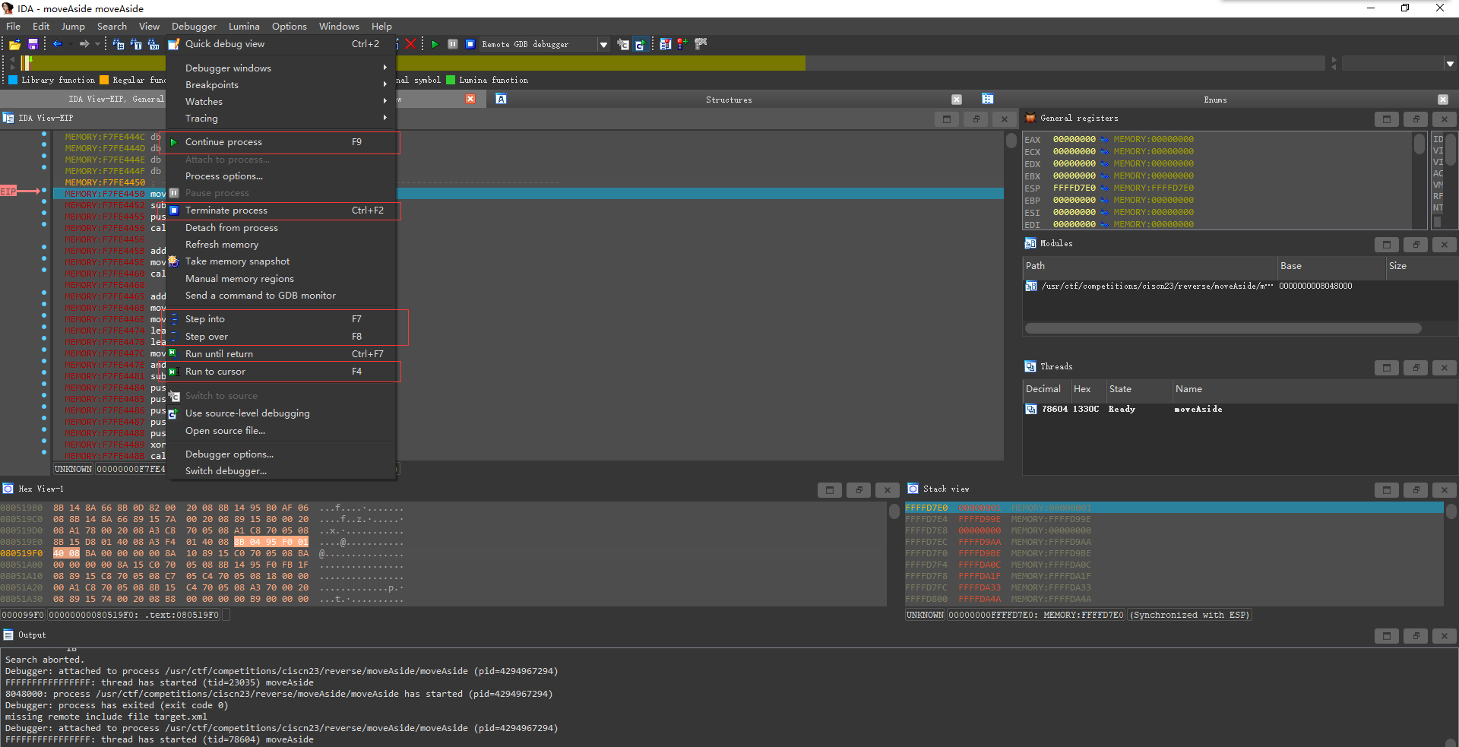Click the Modules panel icon
This screenshot has width=1459, height=747.
pos(1030,243)
